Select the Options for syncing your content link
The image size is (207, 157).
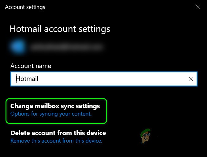click(51, 114)
